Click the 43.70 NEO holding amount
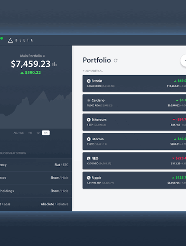186x246 pixels. (x=93, y=164)
